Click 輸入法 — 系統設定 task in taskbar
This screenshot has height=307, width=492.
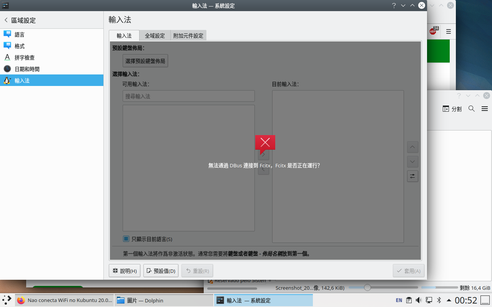click(x=263, y=300)
